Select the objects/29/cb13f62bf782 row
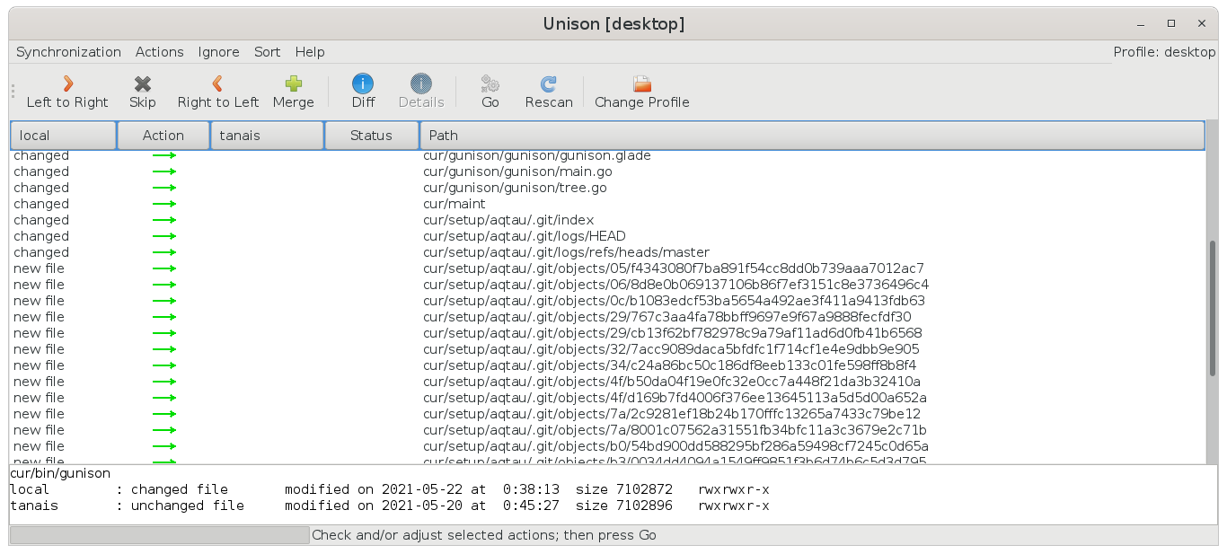The width and height of the screenshot is (1227, 554). 607,333
